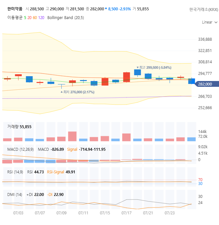Click the 120-day moving average label
The image size is (219, 225).
pyautogui.click(x=41, y=18)
